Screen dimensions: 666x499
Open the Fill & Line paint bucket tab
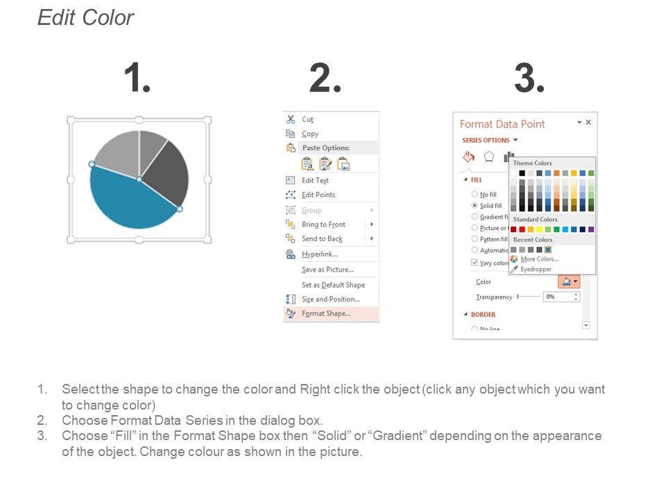point(468,157)
